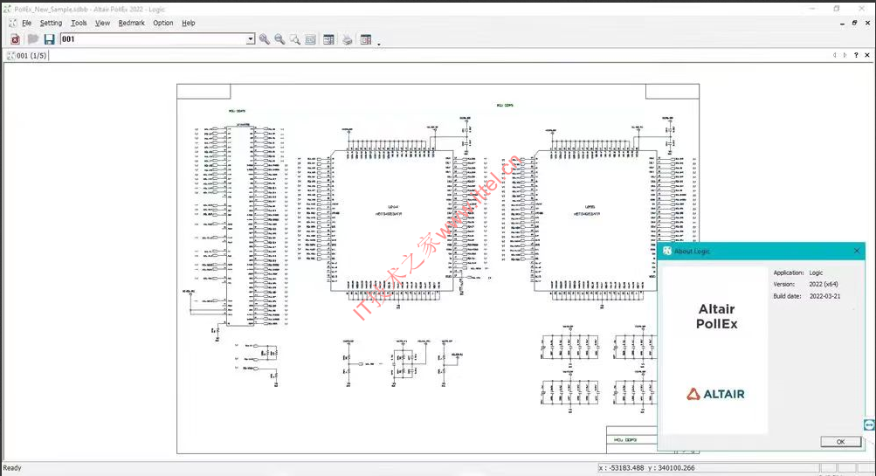Click the red close-document toolbar icon
Viewport: 876px width, 476px height.
15,39
